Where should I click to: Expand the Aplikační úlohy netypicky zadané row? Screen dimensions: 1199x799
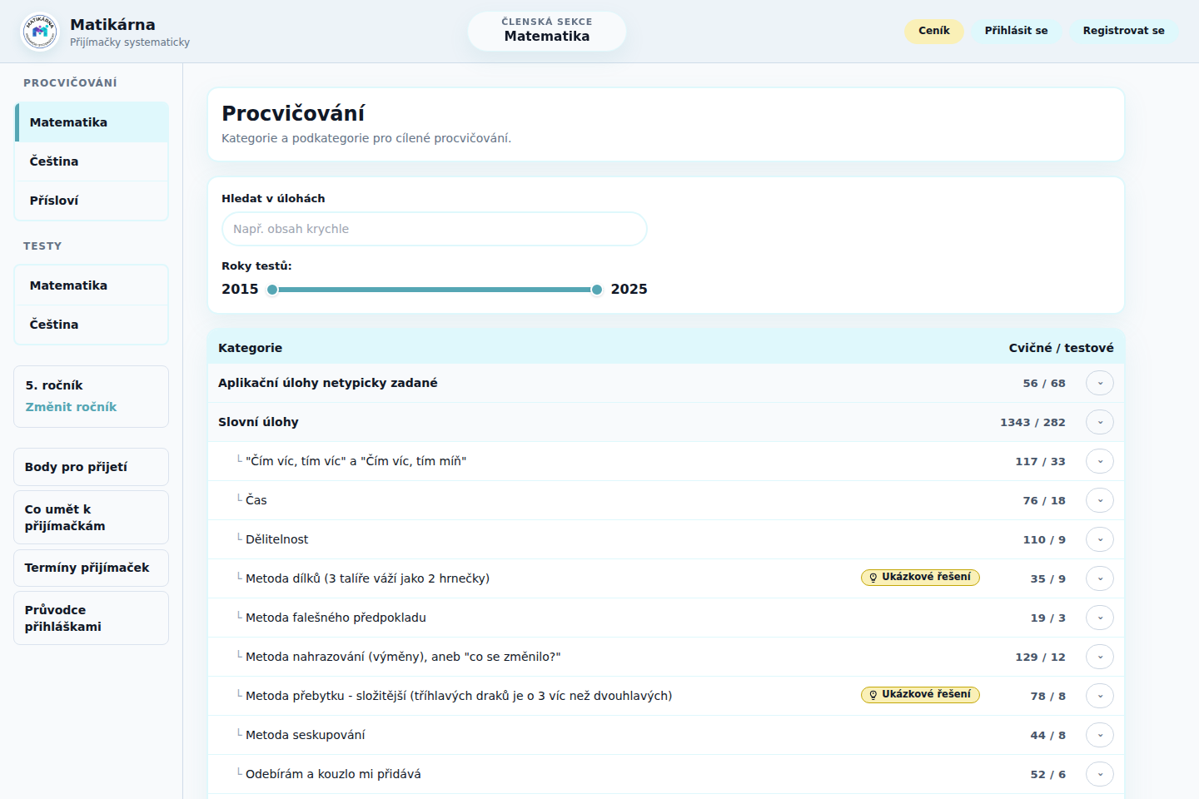1100,383
